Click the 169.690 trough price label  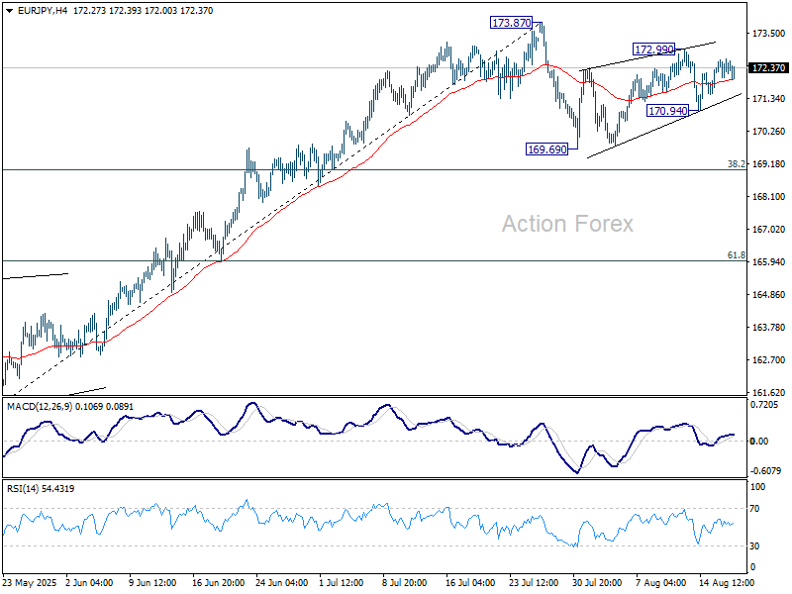tap(547, 149)
